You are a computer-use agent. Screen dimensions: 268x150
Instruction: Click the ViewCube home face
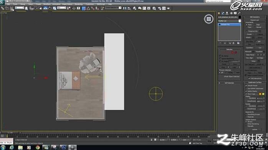(209, 19)
